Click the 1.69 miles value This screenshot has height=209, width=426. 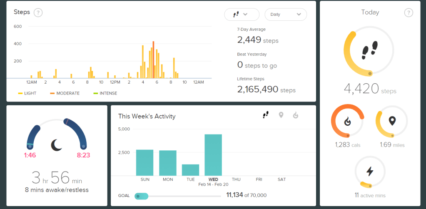392,145
